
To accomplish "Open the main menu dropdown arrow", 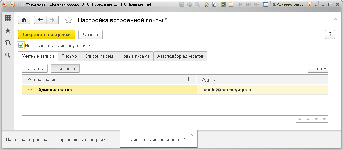I will 12,4.
